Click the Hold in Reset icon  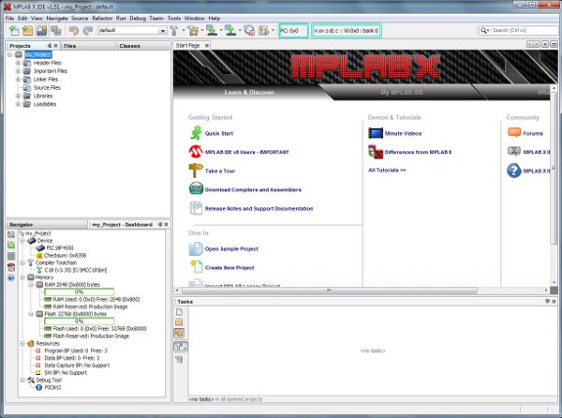click(249, 31)
